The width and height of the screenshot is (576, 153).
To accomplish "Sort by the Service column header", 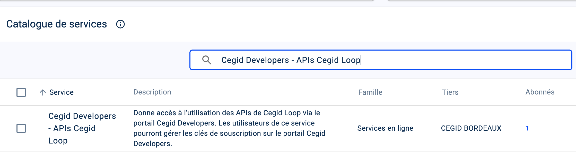I will pos(62,92).
